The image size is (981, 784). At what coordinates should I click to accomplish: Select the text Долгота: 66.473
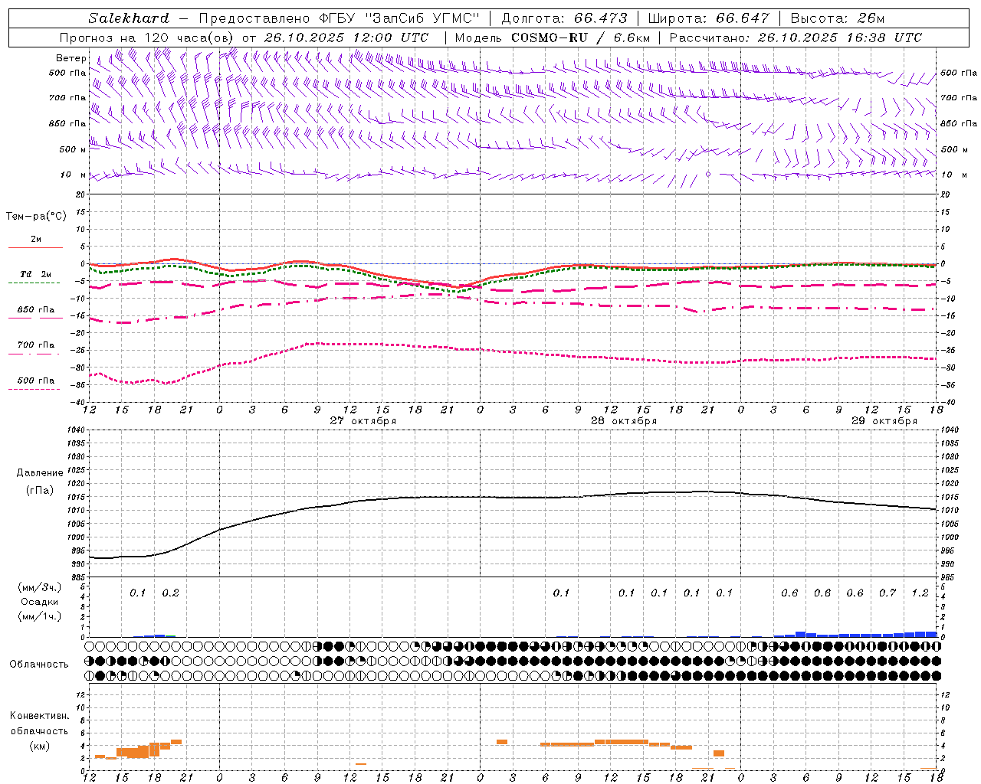pos(564,18)
